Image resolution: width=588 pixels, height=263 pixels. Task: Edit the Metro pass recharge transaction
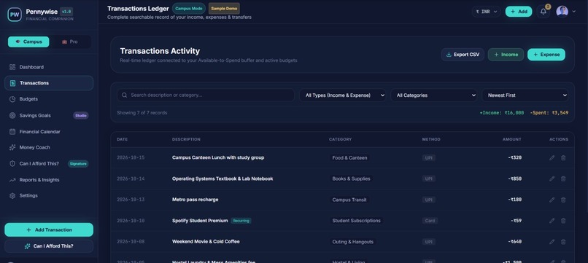pos(552,200)
